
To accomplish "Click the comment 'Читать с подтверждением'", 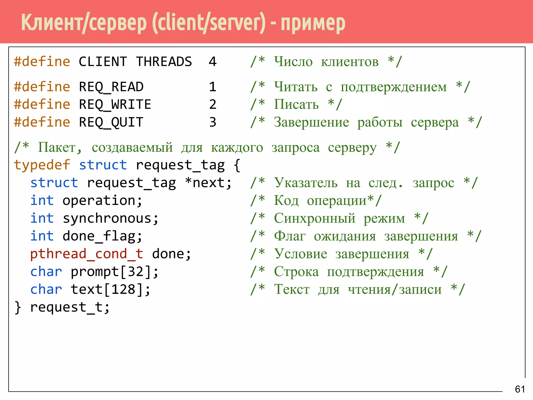I will point(360,87).
